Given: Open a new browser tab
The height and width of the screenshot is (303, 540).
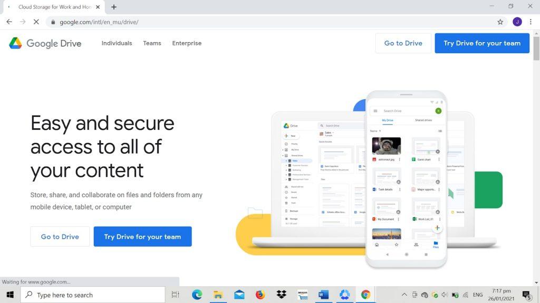Looking at the screenshot, I should [114, 7].
